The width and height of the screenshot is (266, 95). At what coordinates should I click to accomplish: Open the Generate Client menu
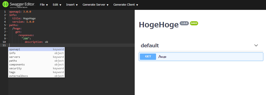coord(126,5)
